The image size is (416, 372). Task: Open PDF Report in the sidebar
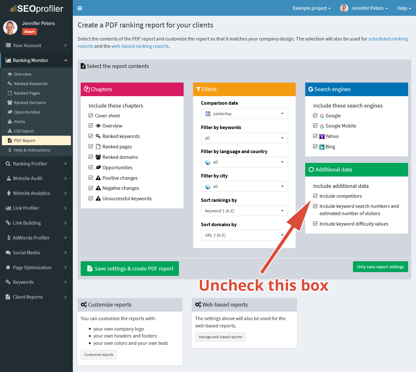(25, 140)
